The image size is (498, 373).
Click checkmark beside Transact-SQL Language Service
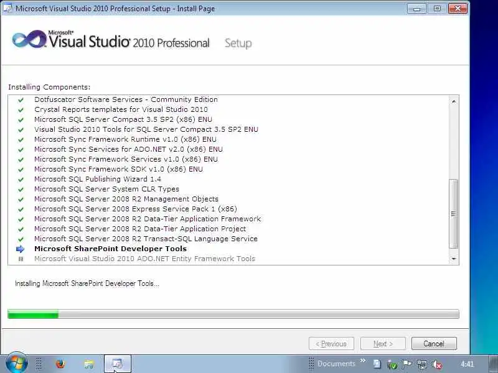21,239
